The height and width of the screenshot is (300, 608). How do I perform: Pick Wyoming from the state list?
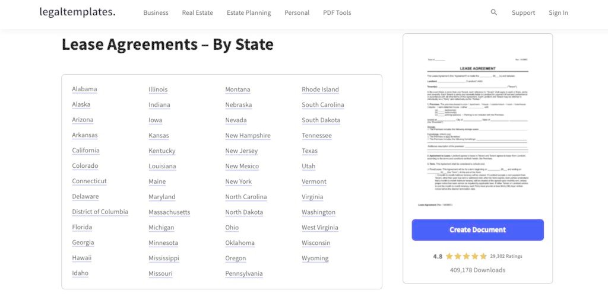coord(315,258)
